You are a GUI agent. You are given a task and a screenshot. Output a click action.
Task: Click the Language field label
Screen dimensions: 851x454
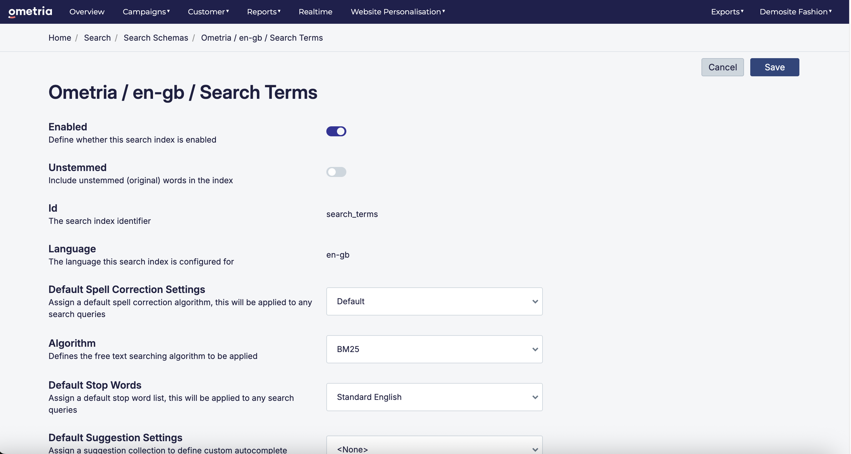point(72,249)
